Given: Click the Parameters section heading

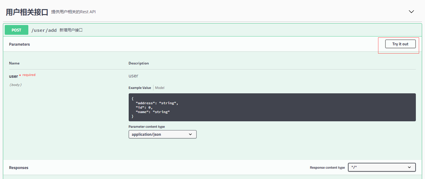Looking at the screenshot, I should pyautogui.click(x=19, y=44).
